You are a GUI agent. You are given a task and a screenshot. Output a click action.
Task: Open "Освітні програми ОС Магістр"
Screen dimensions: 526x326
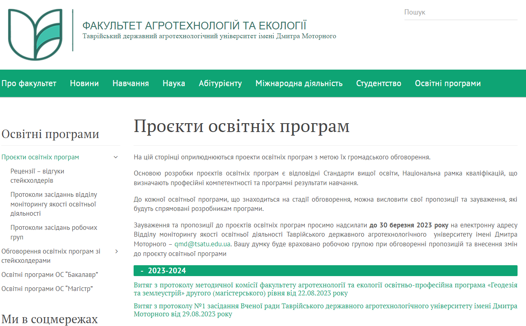[47, 289]
